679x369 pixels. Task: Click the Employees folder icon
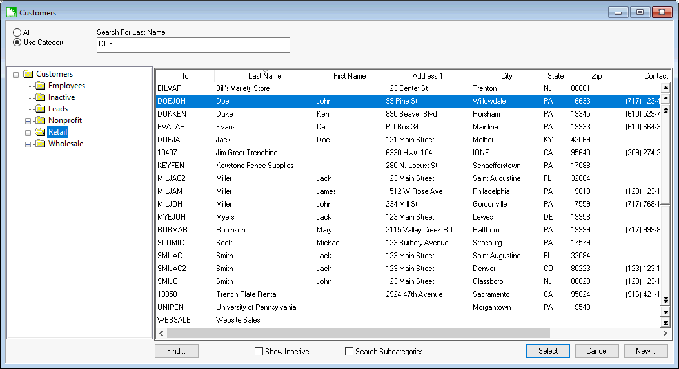40,86
